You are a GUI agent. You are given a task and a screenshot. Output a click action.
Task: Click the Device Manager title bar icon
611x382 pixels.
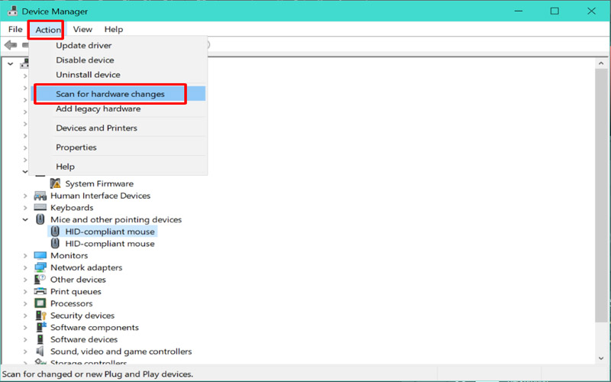pos(12,11)
